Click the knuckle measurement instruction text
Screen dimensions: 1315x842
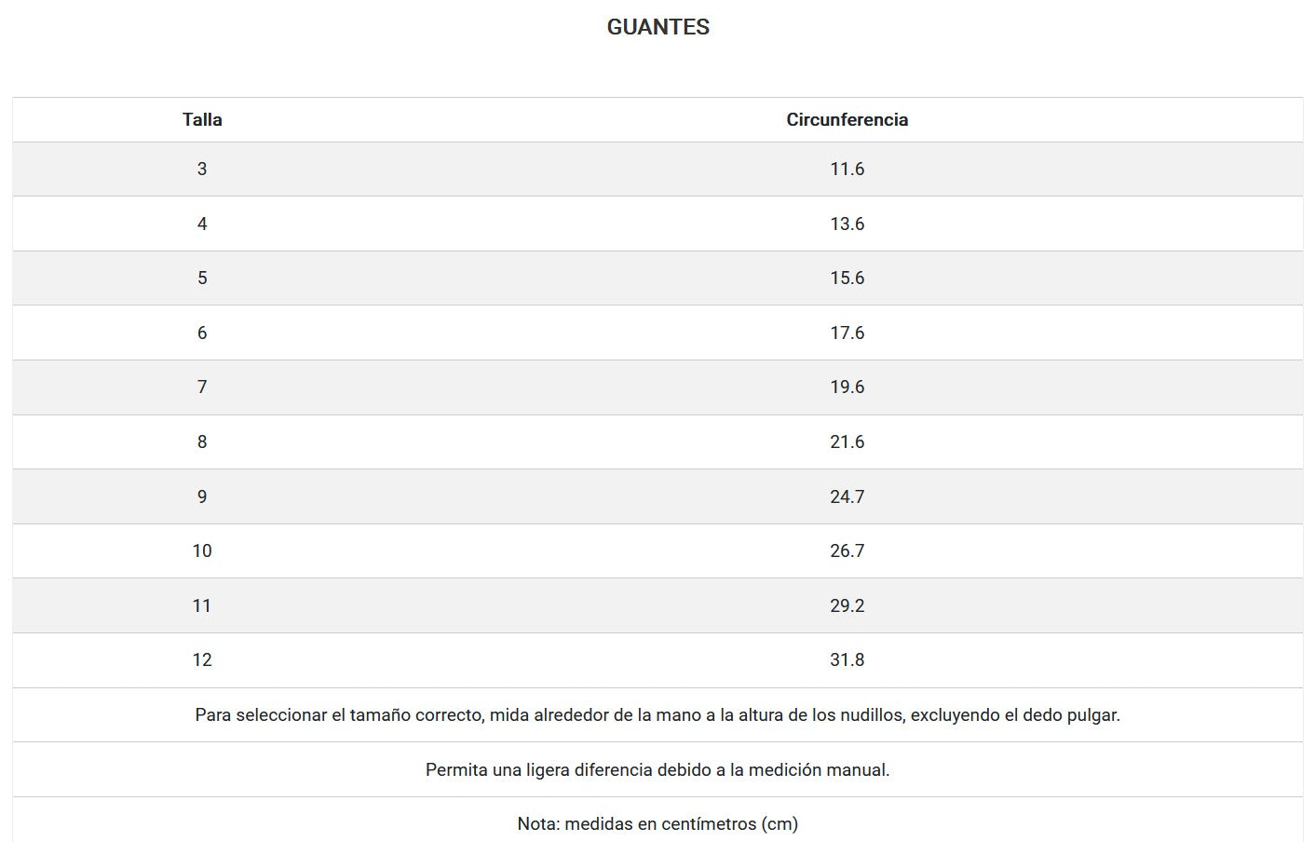[657, 715]
